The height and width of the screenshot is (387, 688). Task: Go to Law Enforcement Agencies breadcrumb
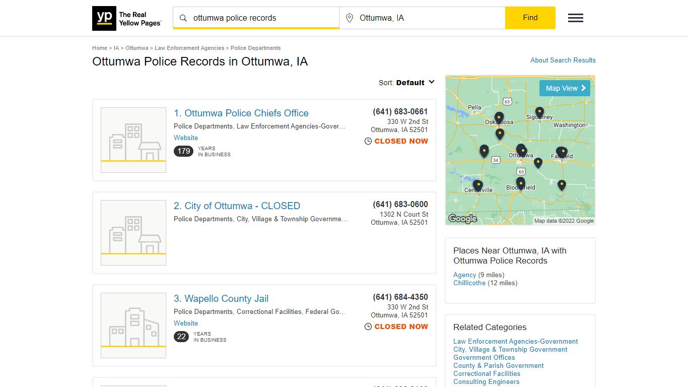[189, 48]
